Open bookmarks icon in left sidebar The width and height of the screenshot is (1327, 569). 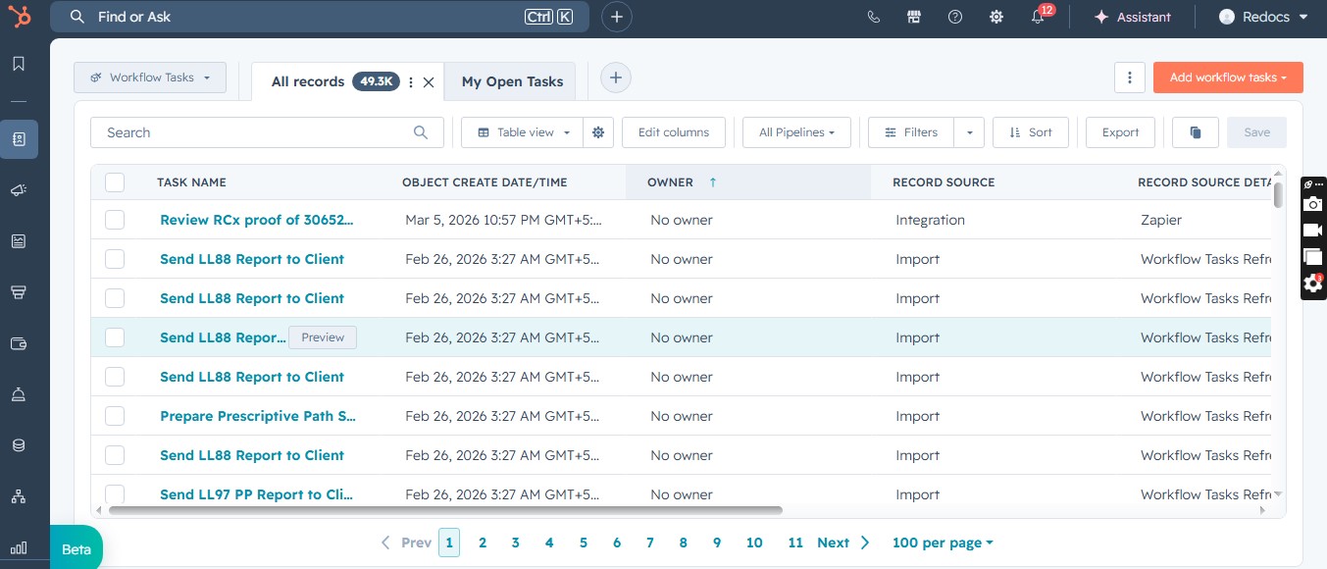coord(19,64)
